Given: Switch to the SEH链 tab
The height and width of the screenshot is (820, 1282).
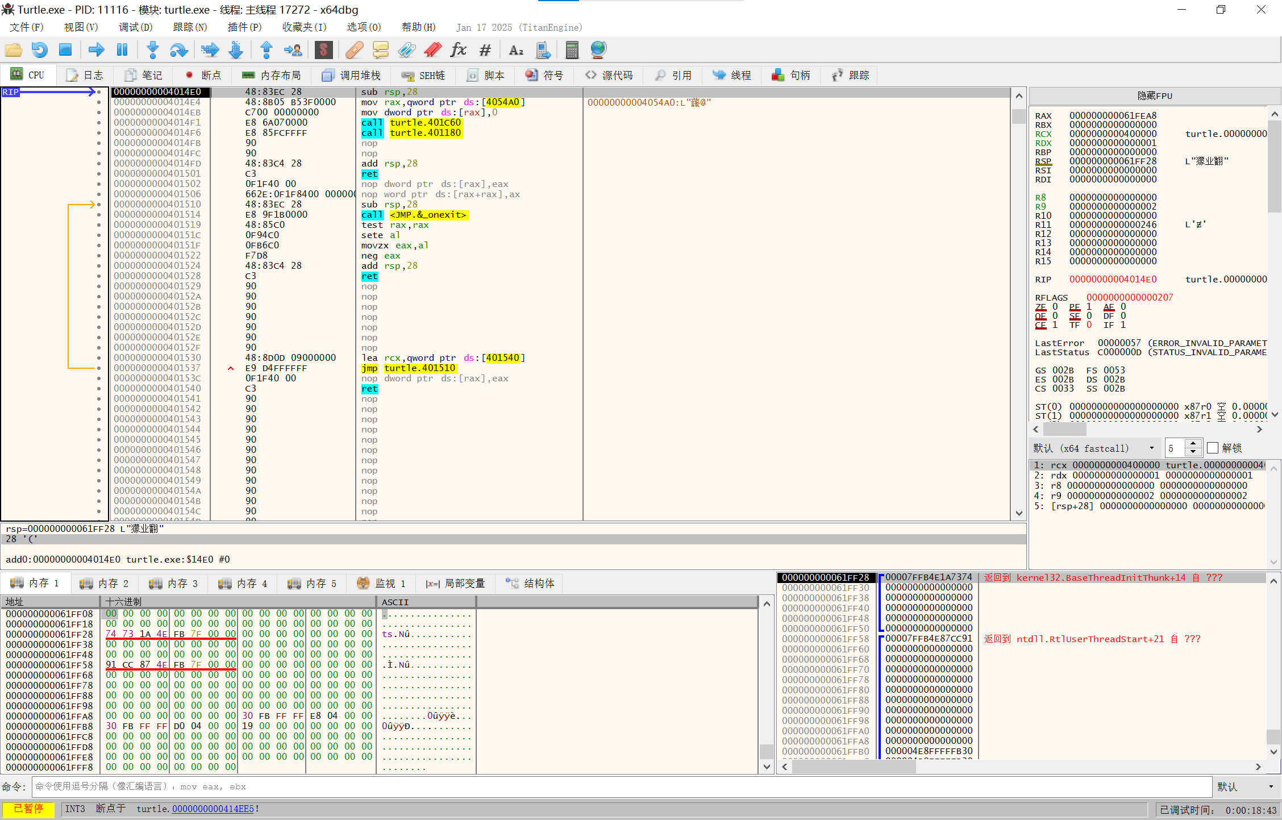Looking at the screenshot, I should point(423,75).
